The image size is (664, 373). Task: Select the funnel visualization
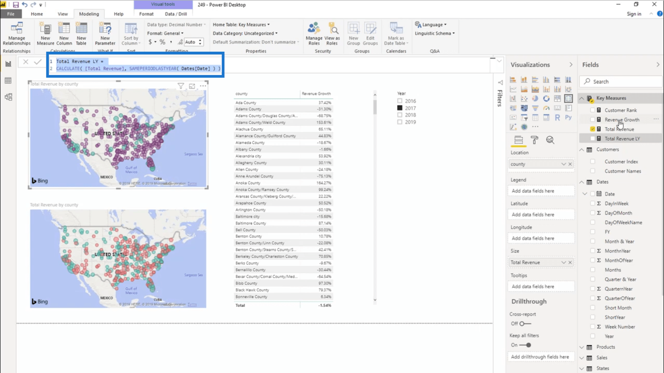535,108
